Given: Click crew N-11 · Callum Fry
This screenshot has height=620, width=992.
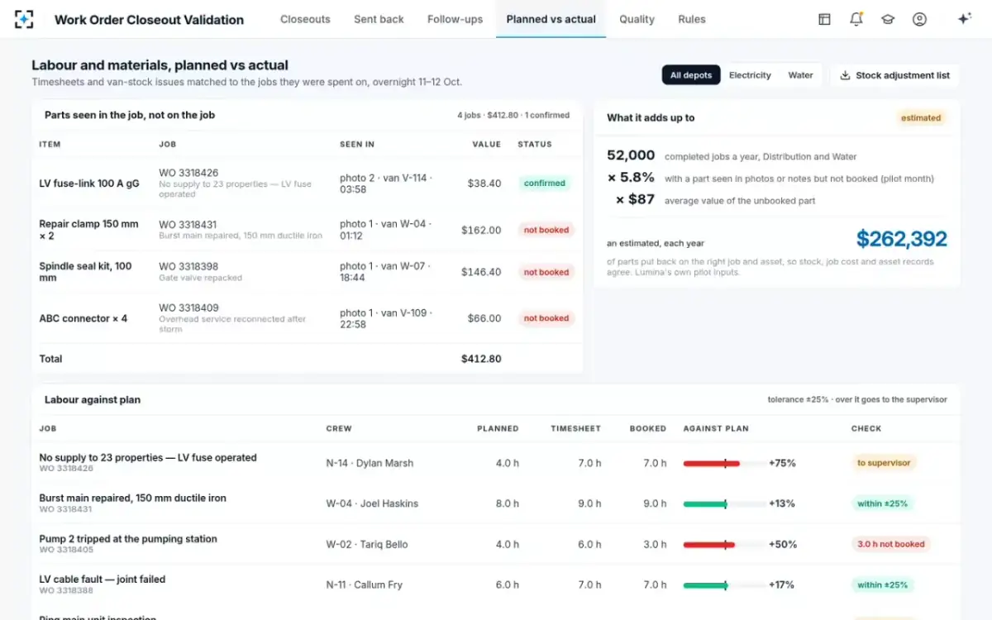Looking at the screenshot, I should point(365,585).
